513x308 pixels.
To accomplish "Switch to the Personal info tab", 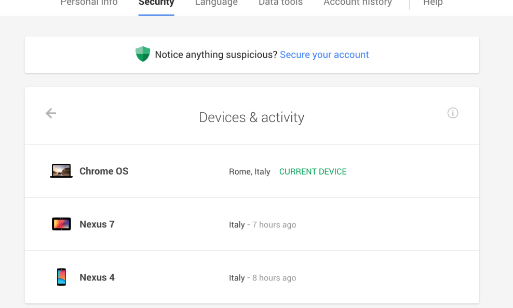I will 89,3.
